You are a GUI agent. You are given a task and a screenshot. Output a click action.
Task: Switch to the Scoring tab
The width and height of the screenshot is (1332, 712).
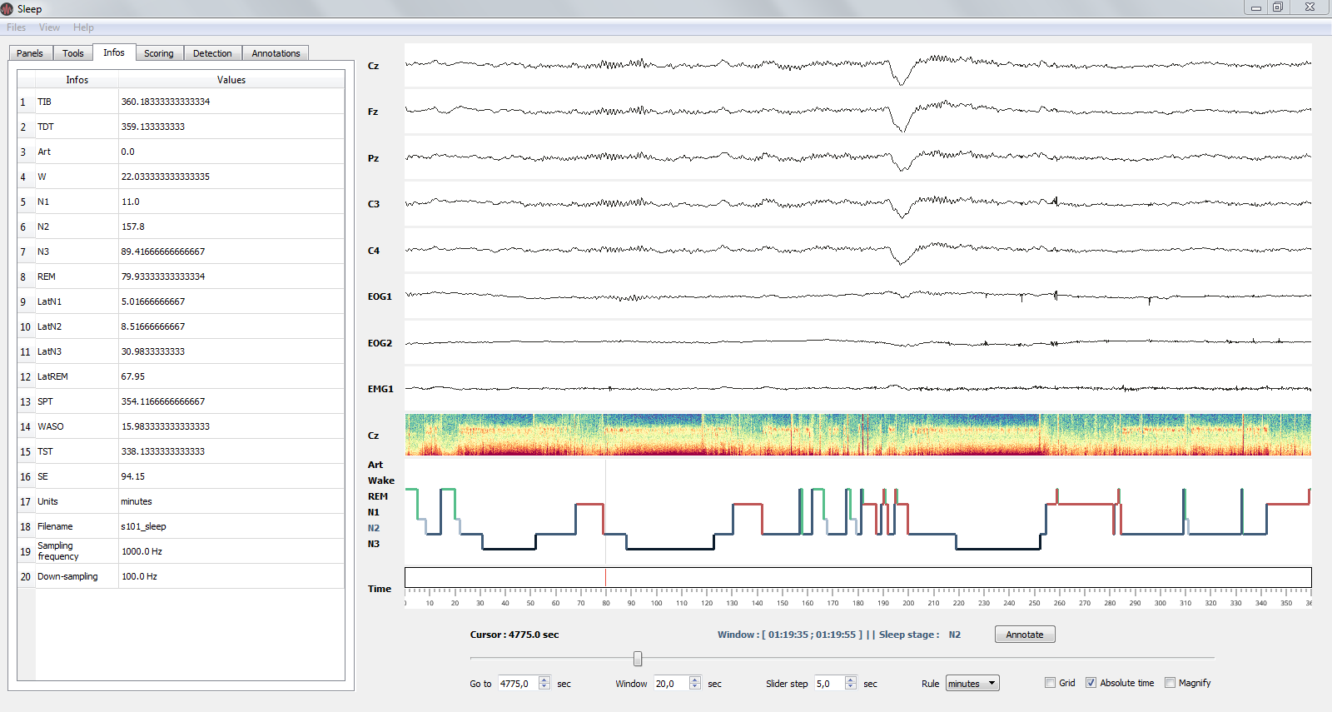[159, 53]
